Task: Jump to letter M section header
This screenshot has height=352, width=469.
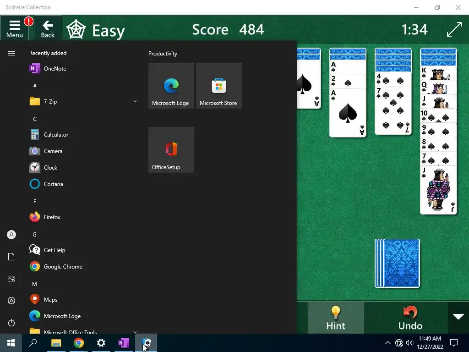Action: click(35, 284)
